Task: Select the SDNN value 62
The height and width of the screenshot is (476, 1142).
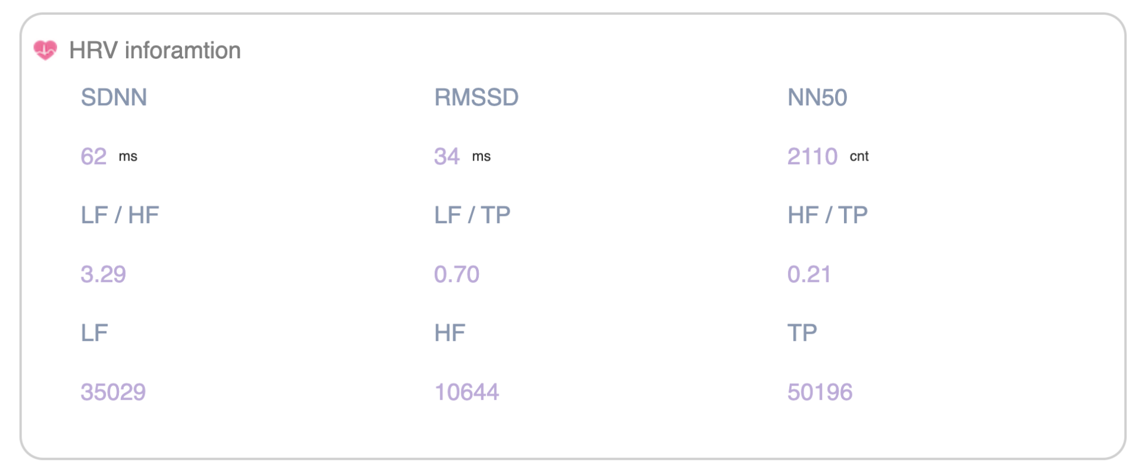Action: point(93,156)
